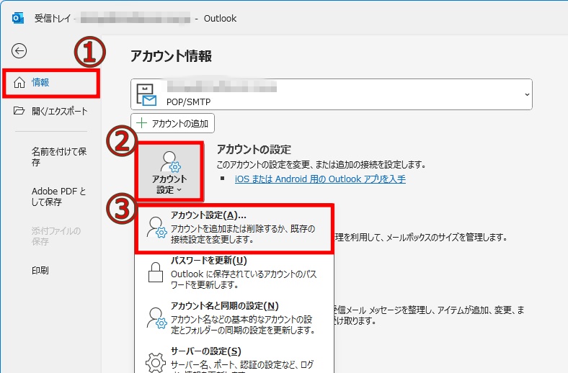This screenshot has width=568, height=373.
Task: Click the POP/SMTP mailbox account icon
Action: pyautogui.click(x=146, y=94)
